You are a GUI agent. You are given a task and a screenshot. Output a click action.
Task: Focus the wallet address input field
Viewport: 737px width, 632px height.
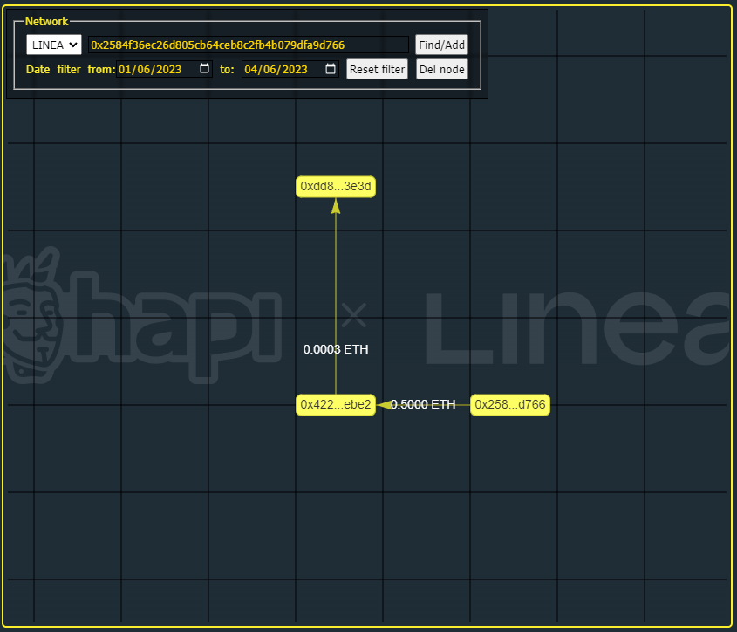point(249,45)
